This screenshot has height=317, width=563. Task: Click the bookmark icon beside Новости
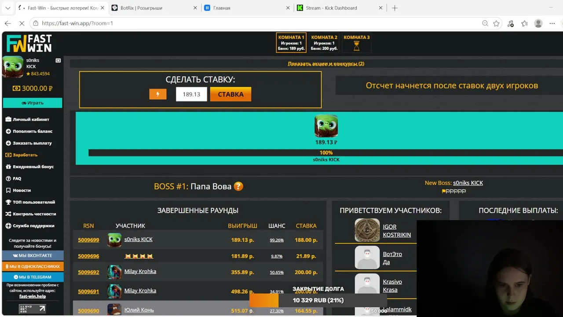tap(8, 190)
